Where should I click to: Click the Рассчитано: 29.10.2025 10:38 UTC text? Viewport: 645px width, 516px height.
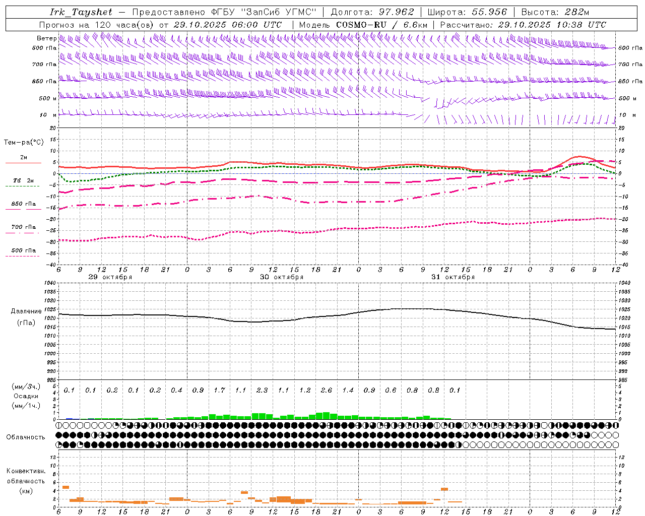[523, 25]
